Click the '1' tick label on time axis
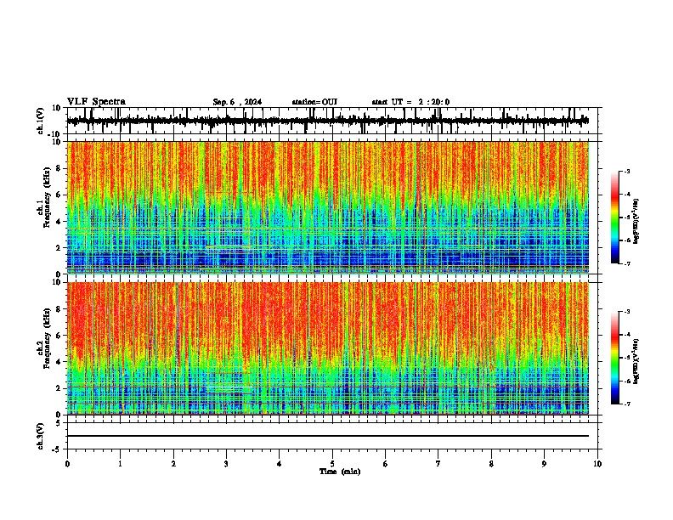 pyautogui.click(x=120, y=464)
